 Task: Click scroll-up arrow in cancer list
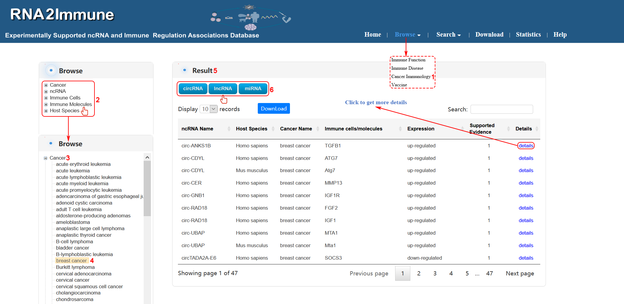[147, 157]
